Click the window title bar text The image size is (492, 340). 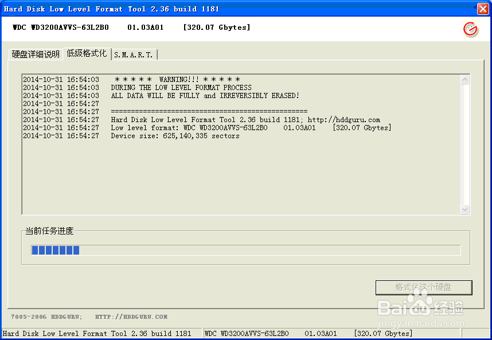(111, 9)
